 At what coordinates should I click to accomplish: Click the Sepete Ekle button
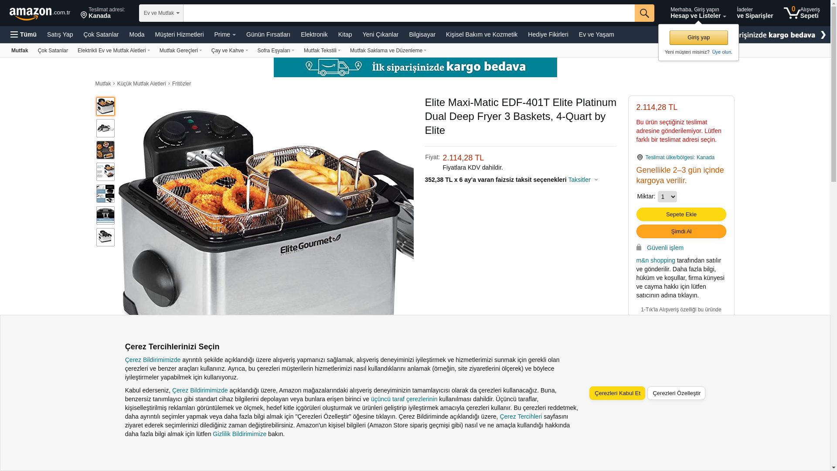pyautogui.click(x=681, y=214)
